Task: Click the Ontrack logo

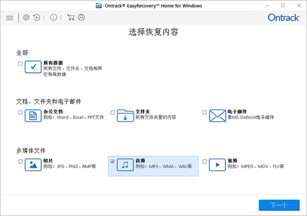Action: [x=284, y=17]
